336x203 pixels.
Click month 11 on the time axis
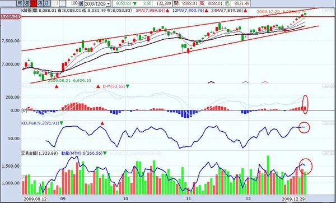pos(188,199)
